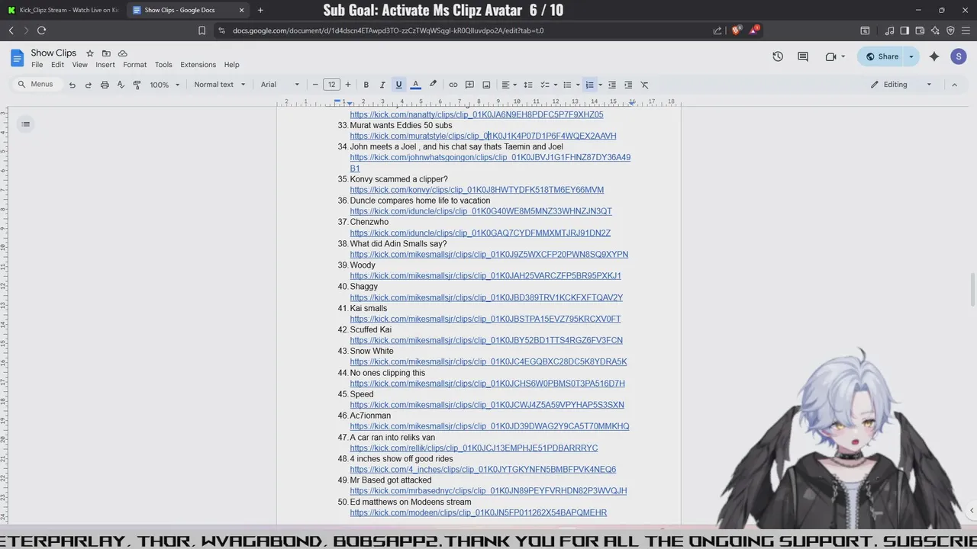Print the document with printer icon
Screen dimensions: 977x549
[x=105, y=85]
